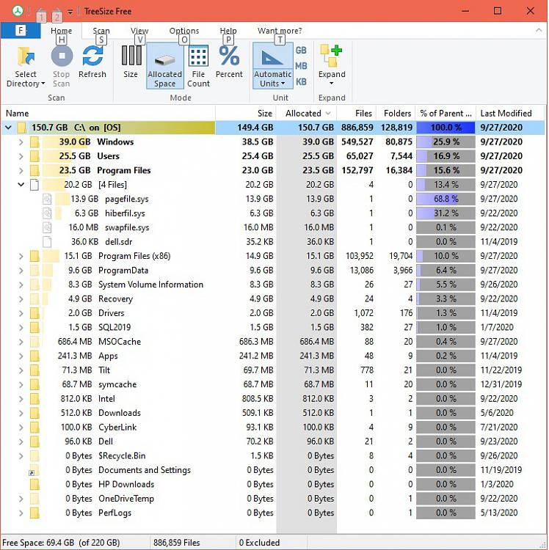Open the quick access toolbar dropdown arrow
The width and height of the screenshot is (549, 550).
coord(70,12)
